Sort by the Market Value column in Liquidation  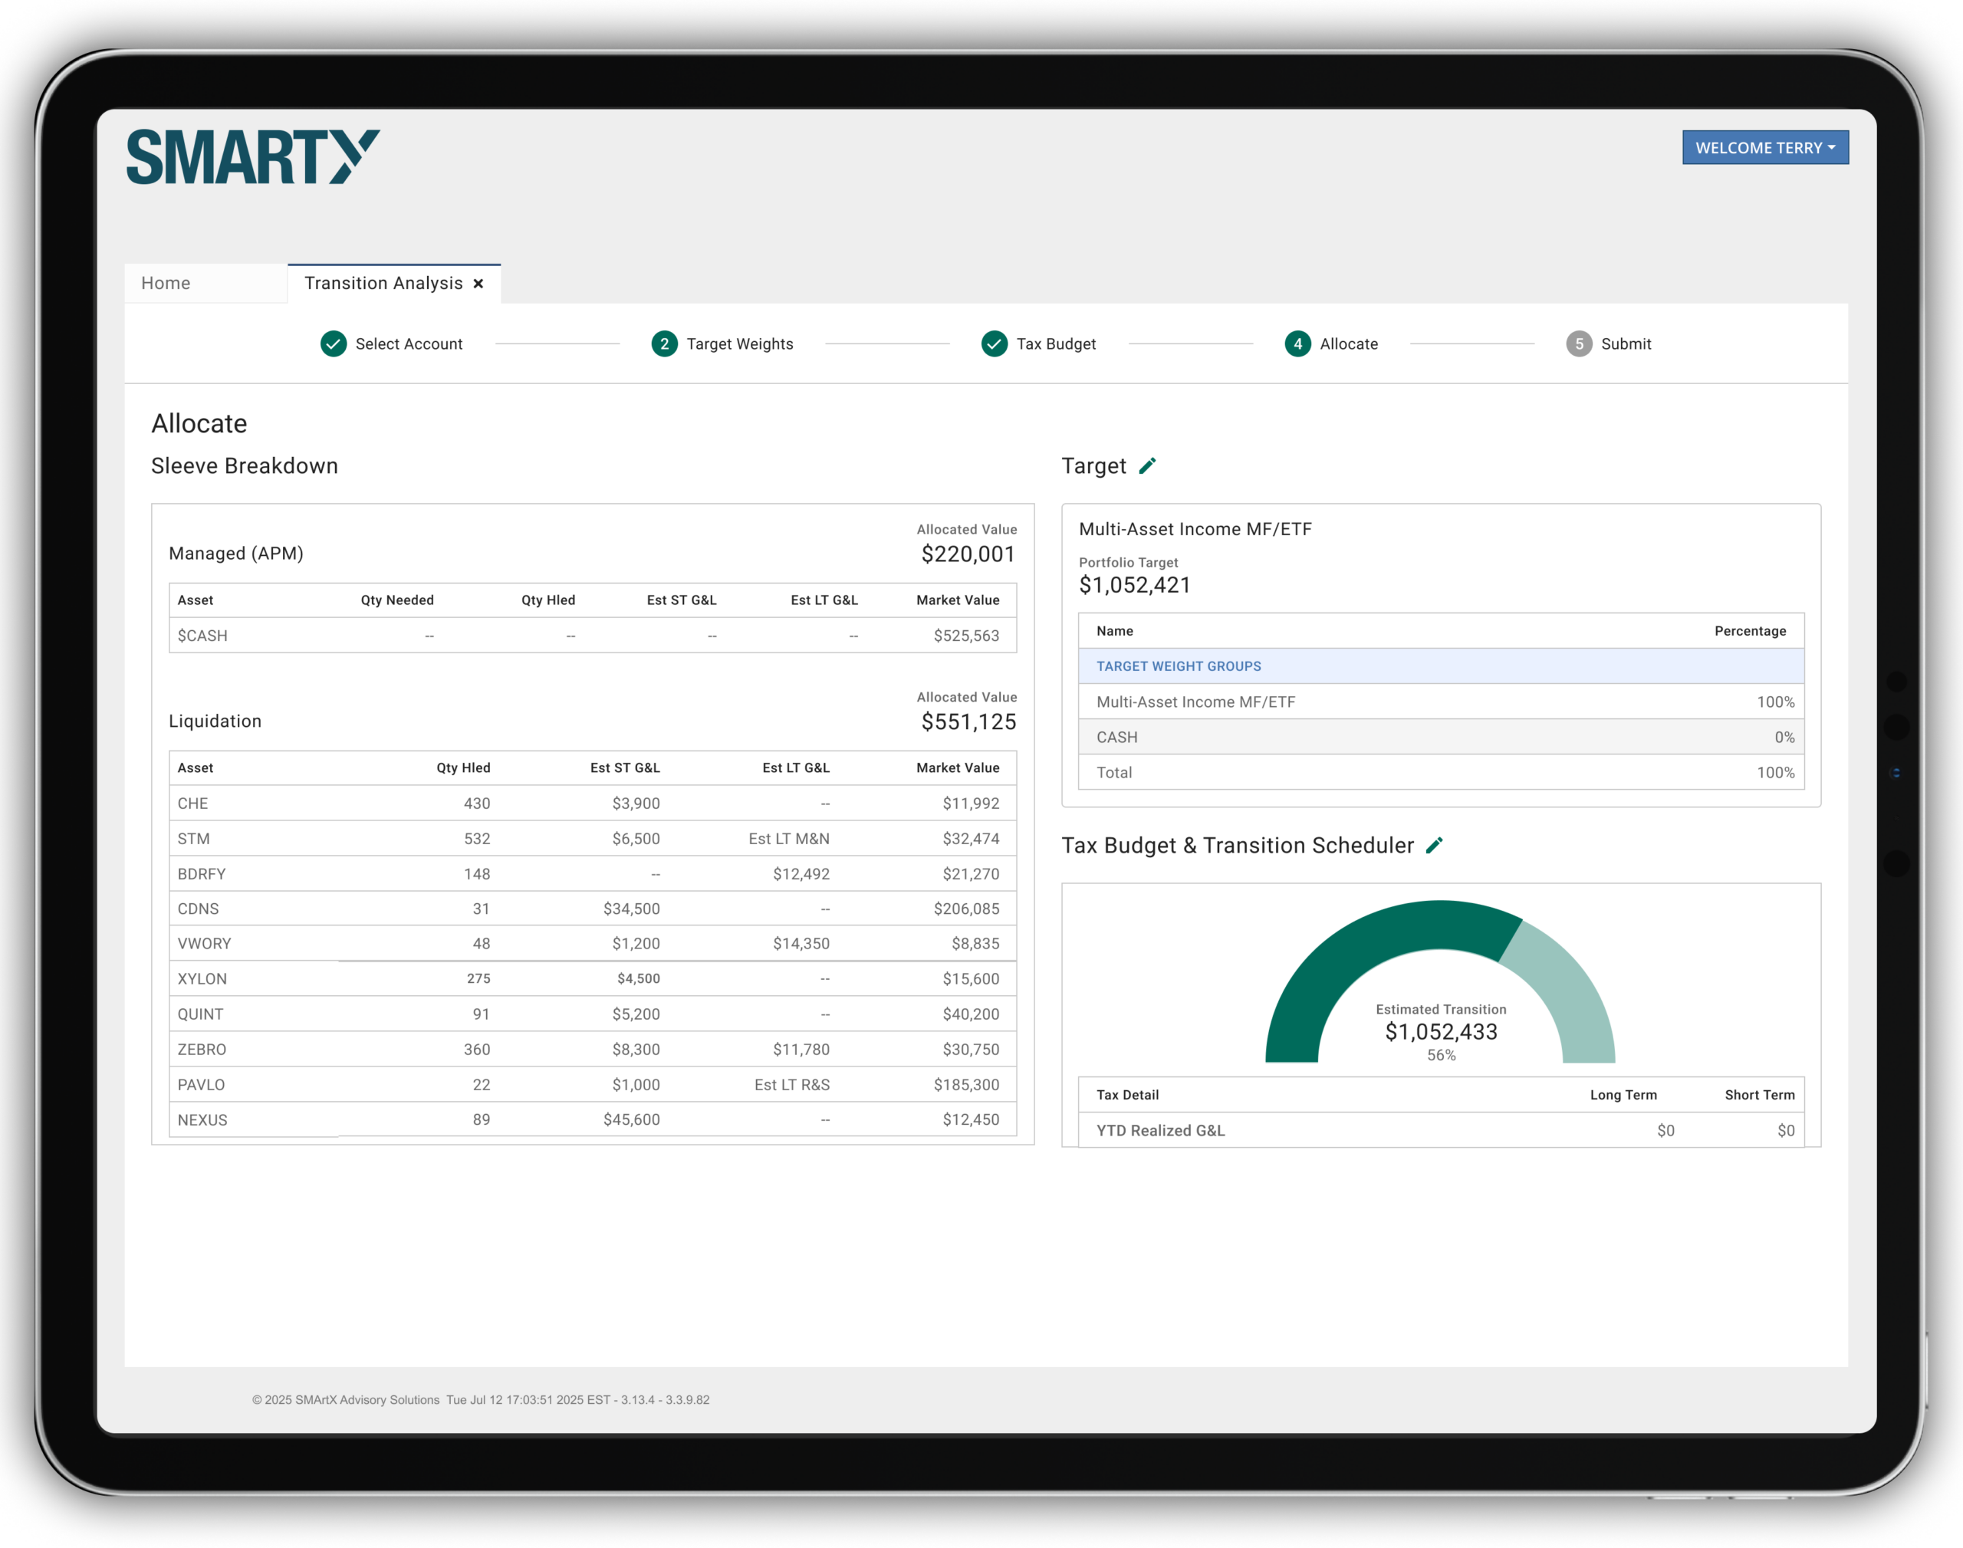957,767
